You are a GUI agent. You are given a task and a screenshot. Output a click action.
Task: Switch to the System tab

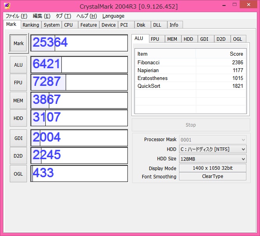(52, 25)
